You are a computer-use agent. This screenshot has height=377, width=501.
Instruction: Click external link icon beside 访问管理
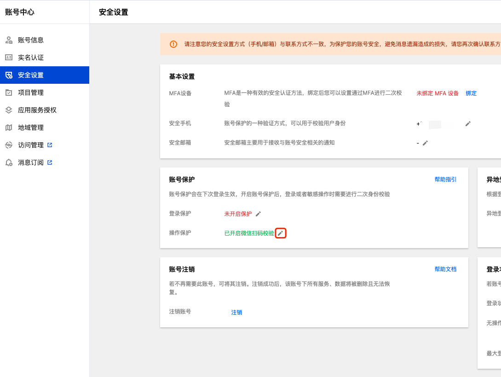coord(50,145)
